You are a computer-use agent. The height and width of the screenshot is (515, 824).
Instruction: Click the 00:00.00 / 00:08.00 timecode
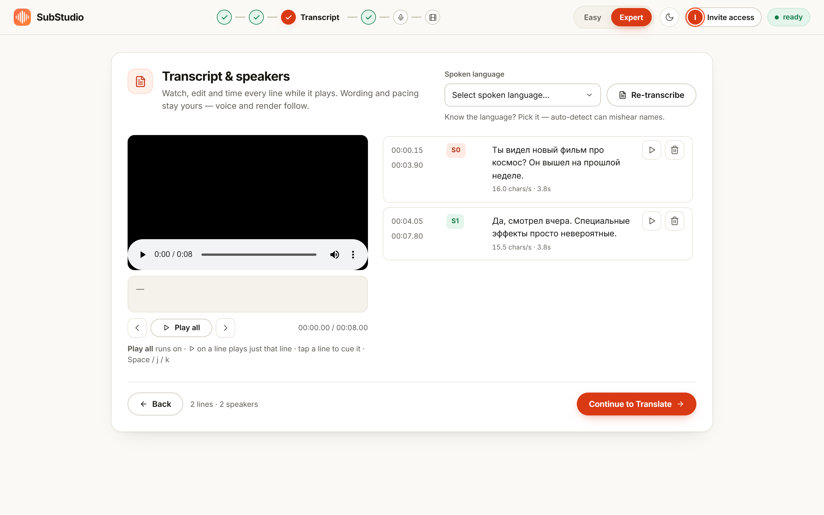click(x=333, y=328)
